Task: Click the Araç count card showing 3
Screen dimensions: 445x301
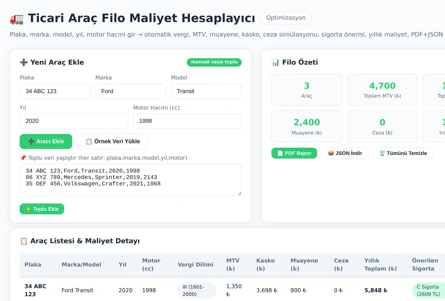Action: (307, 90)
